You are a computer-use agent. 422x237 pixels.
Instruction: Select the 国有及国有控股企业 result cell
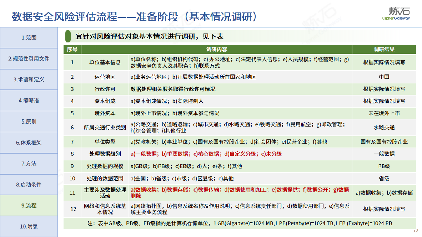[384, 141]
